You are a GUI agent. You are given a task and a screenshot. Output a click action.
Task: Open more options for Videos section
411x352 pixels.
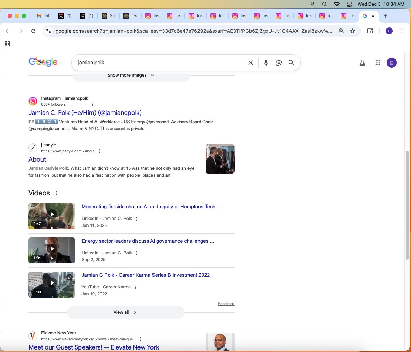(x=56, y=193)
